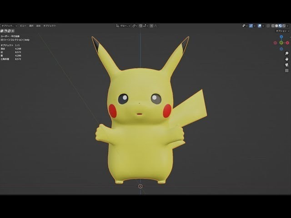Open the overlays settings dropdown arrow
This screenshot has width=291, height=218.
pos(263,26)
